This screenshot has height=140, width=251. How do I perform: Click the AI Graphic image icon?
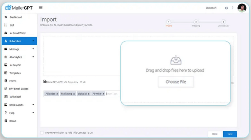pyautogui.click(x=6, y=65)
